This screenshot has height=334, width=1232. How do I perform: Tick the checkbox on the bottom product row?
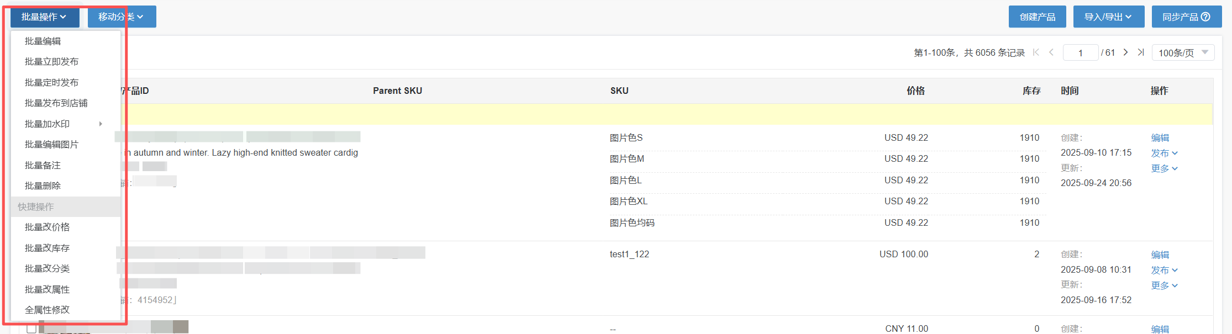point(31,328)
